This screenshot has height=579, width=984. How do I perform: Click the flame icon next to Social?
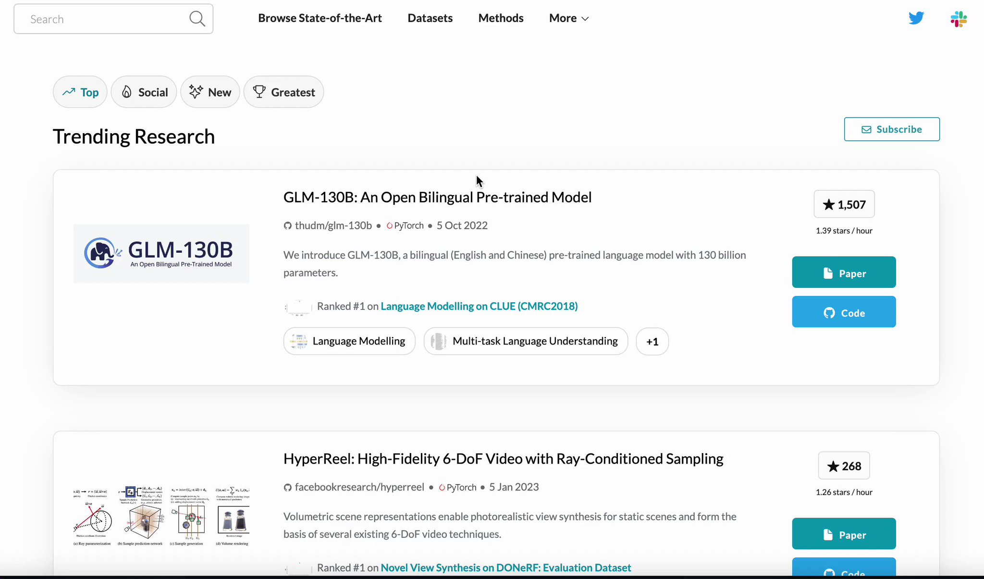[x=126, y=91]
